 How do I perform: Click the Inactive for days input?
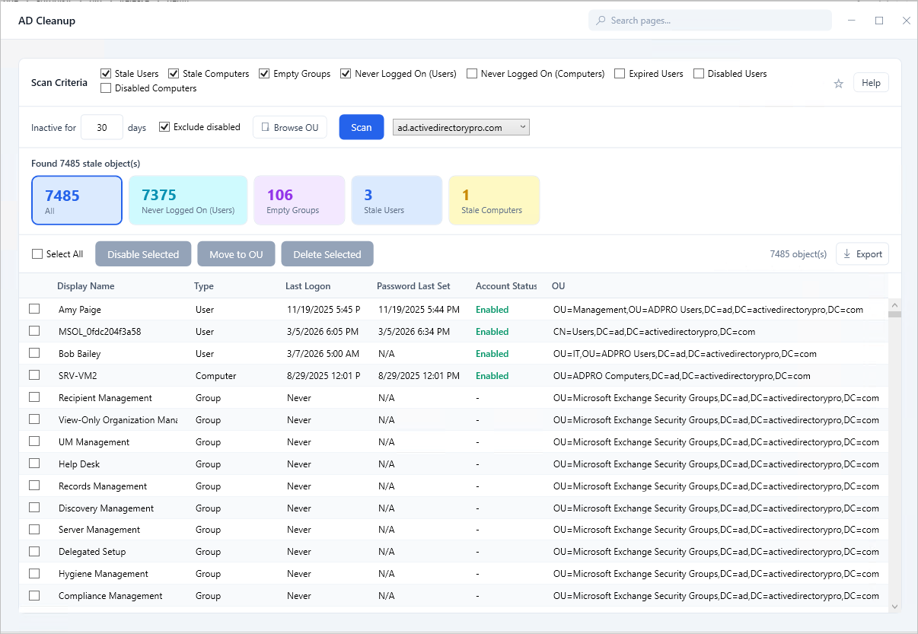[102, 127]
